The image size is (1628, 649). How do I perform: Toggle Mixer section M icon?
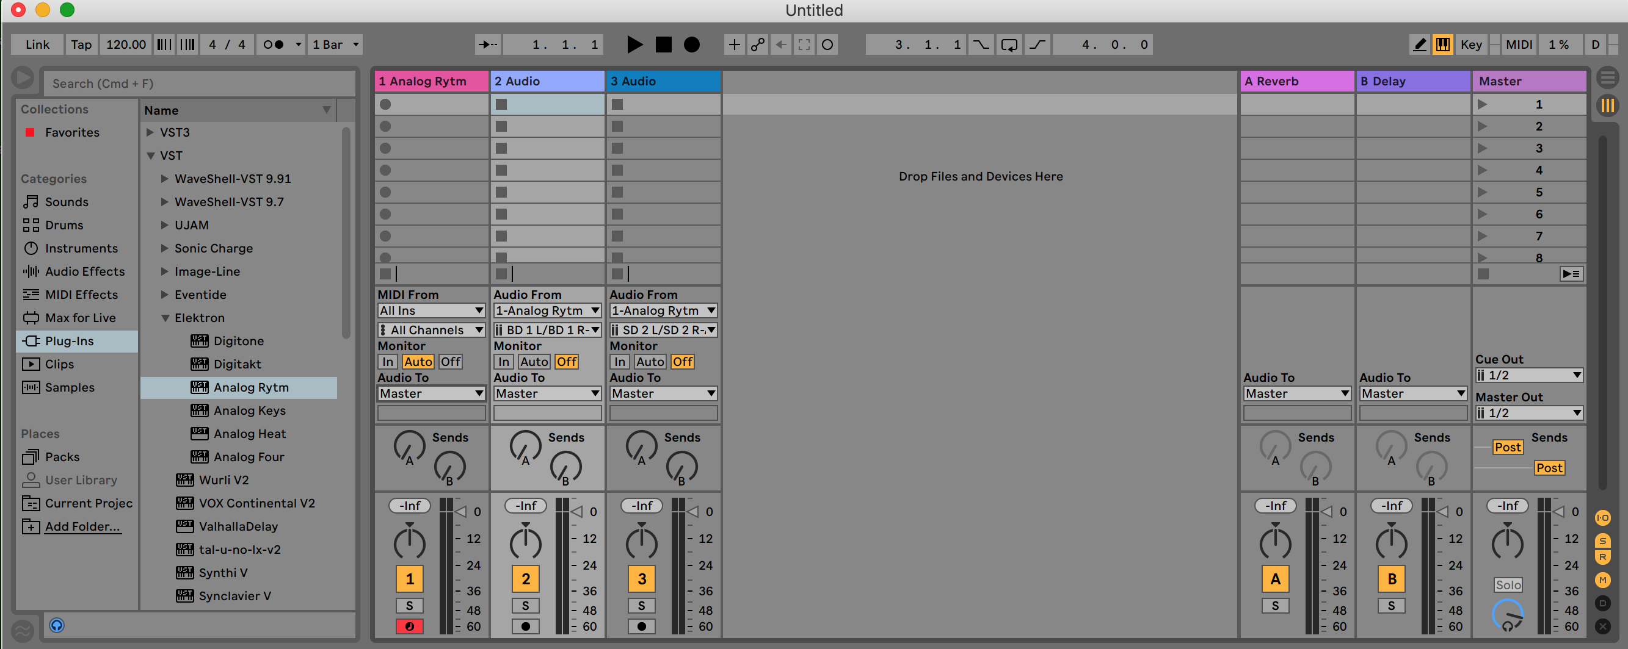pos(1603,580)
